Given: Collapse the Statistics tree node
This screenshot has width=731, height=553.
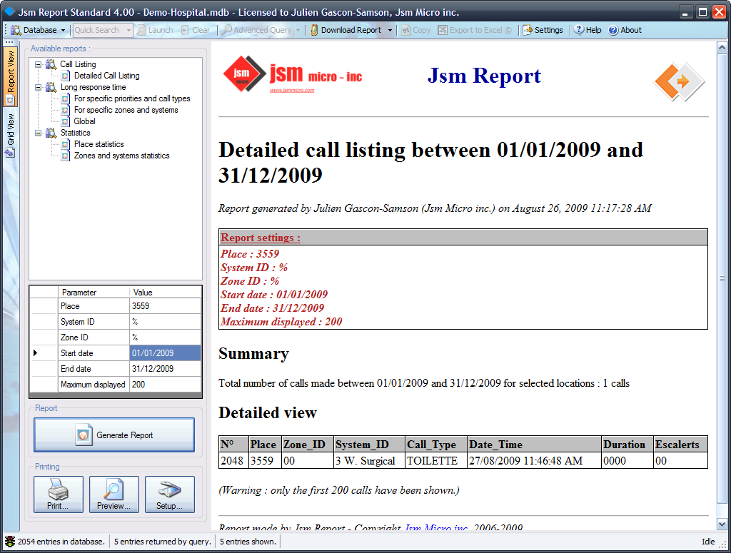Looking at the screenshot, I should tap(39, 133).
